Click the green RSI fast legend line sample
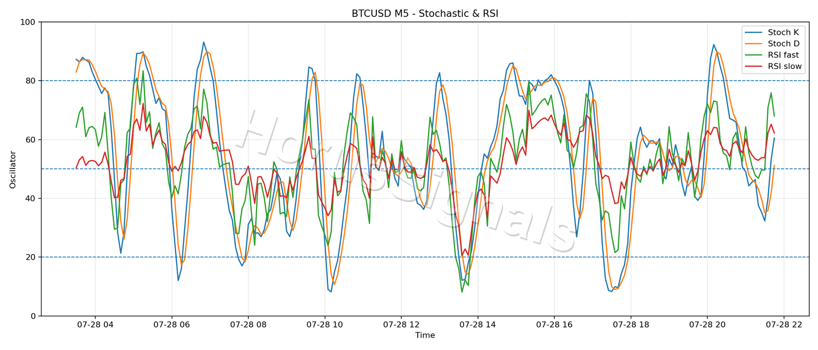Image resolution: width=818 pixels, height=350 pixels. [754, 55]
